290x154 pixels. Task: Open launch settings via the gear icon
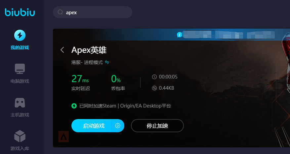tap(117, 126)
